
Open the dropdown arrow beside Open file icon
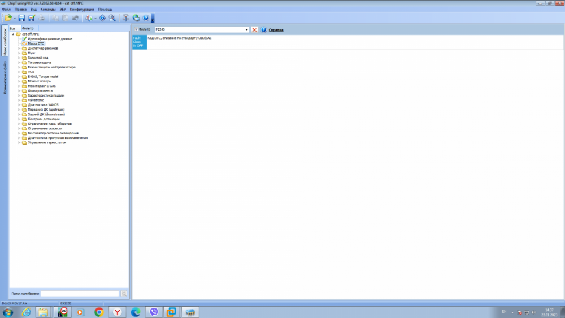coord(15,19)
